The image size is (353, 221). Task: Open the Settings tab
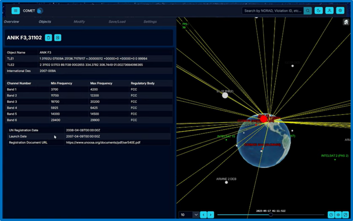(150, 22)
